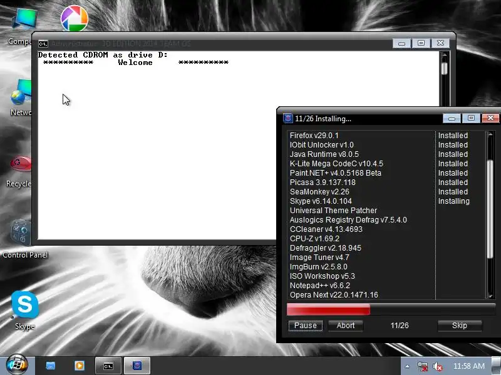Click the network status tray icon

tap(423, 366)
